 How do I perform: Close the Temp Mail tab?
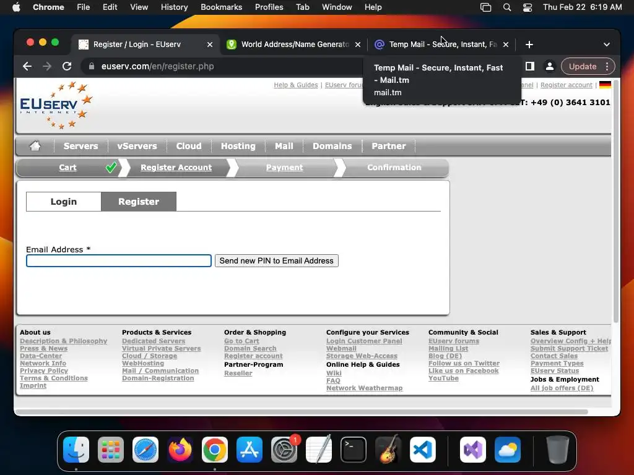(x=506, y=45)
